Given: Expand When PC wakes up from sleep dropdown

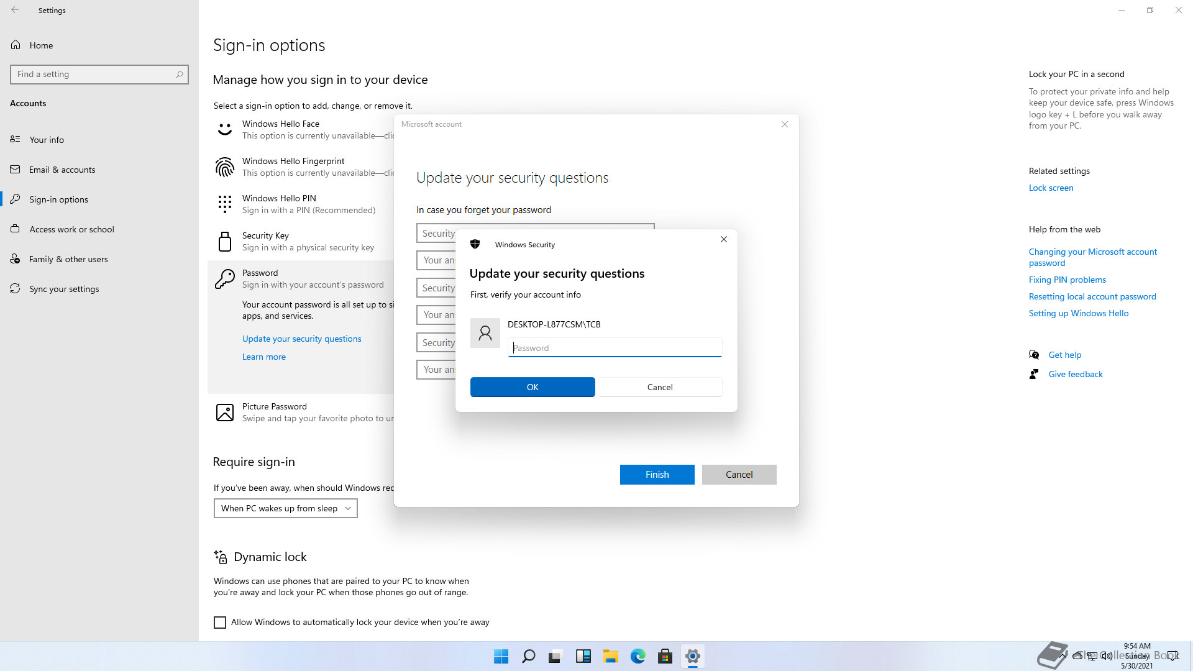Looking at the screenshot, I should click(286, 508).
